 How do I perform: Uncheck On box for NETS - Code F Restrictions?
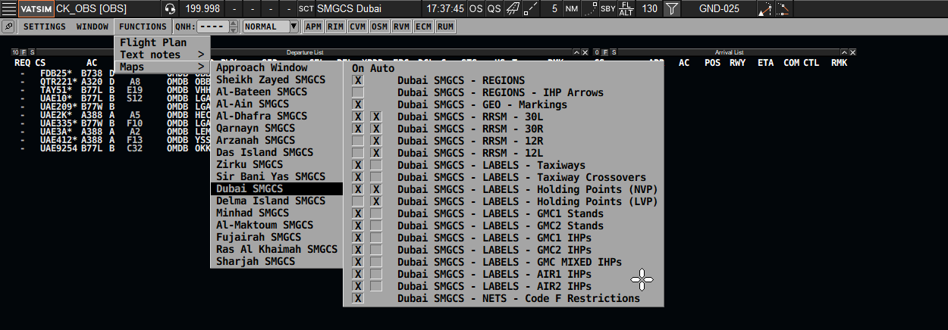click(358, 298)
